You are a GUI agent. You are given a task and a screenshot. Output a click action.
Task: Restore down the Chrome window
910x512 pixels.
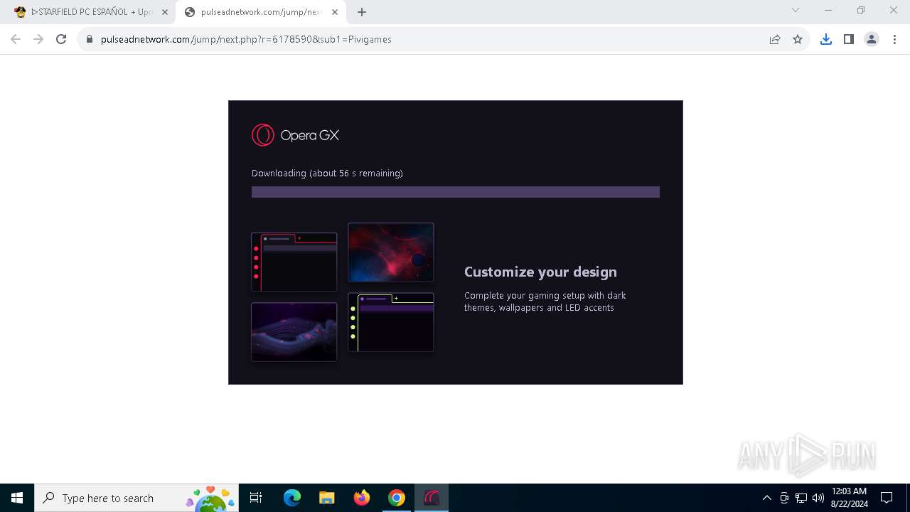pyautogui.click(x=861, y=10)
